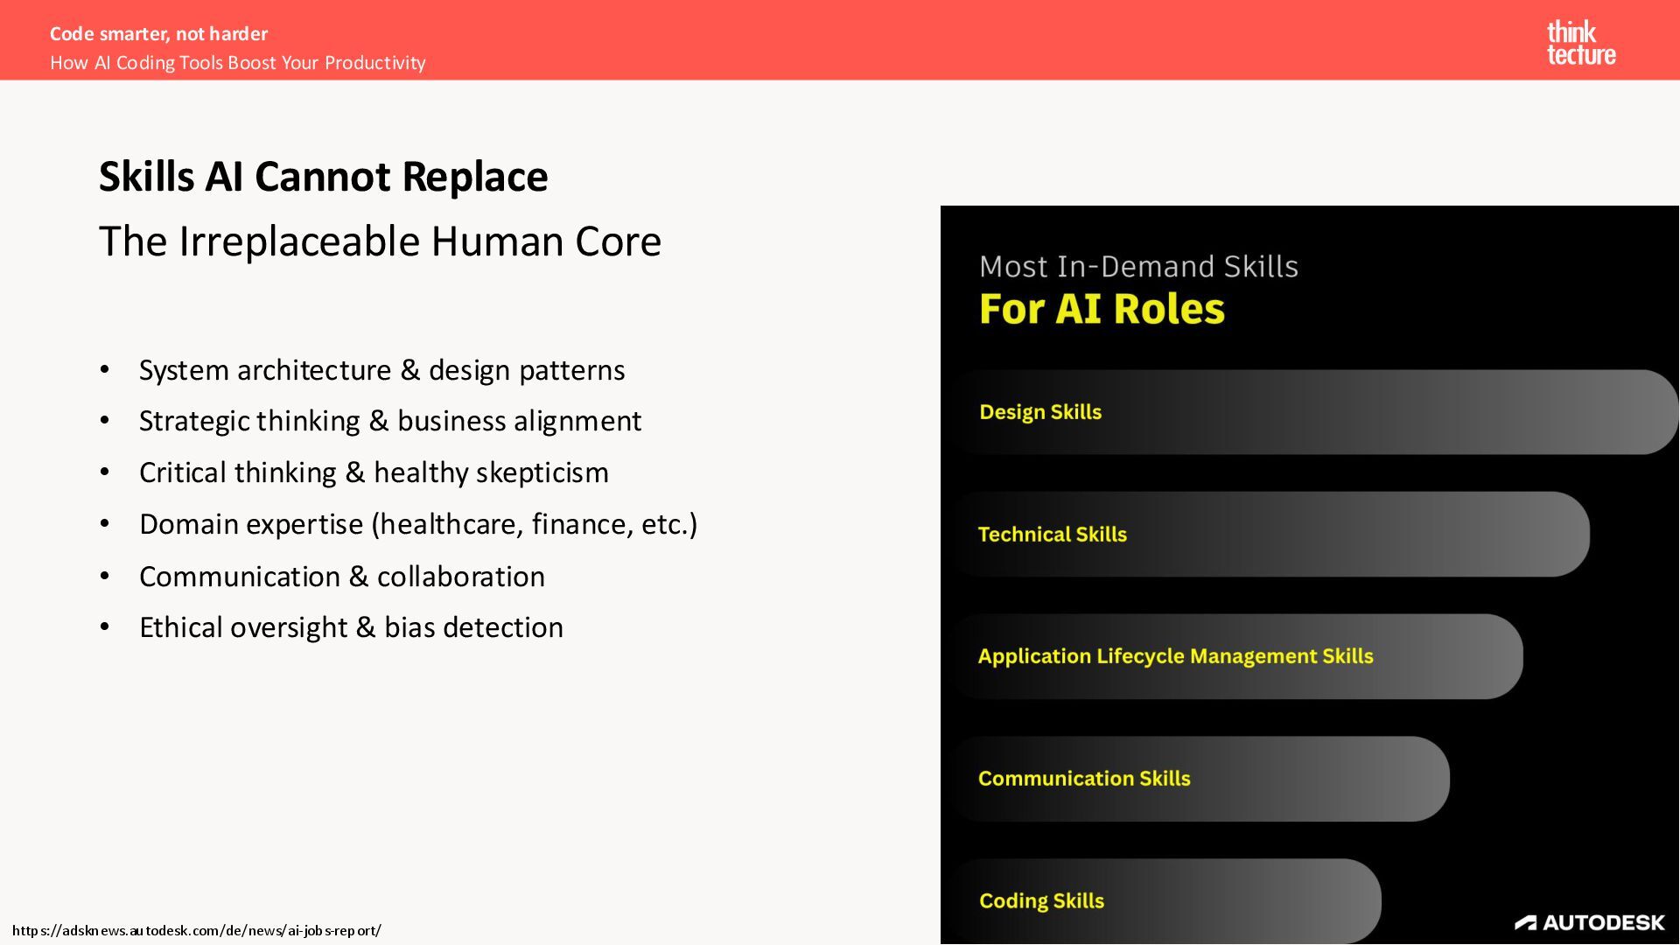Select the "Coding Skills" bar
Viewport: 1680px width, 945px height.
click(1164, 900)
